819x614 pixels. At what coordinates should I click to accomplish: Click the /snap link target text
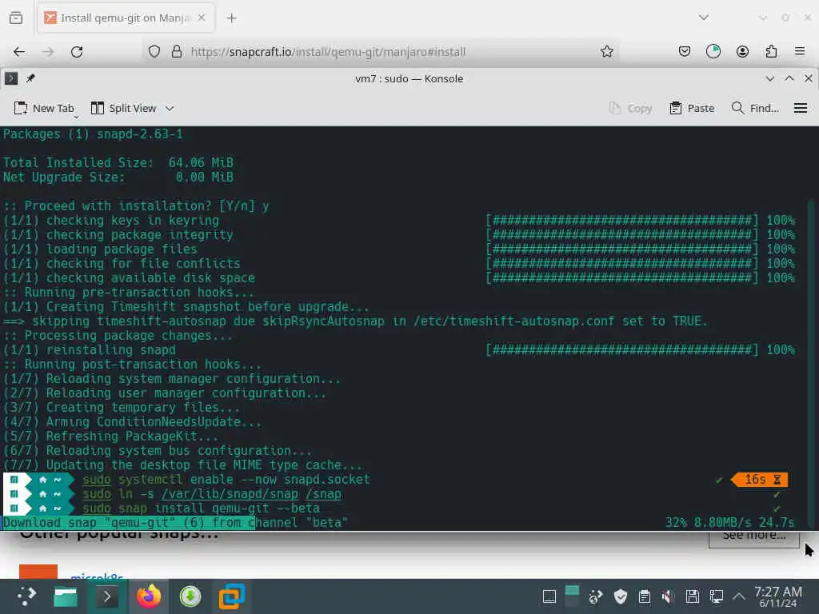tap(323, 494)
